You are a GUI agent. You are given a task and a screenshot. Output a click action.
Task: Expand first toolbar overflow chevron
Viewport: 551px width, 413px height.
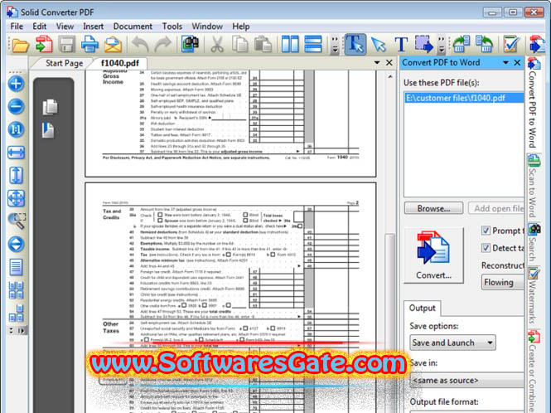(336, 45)
